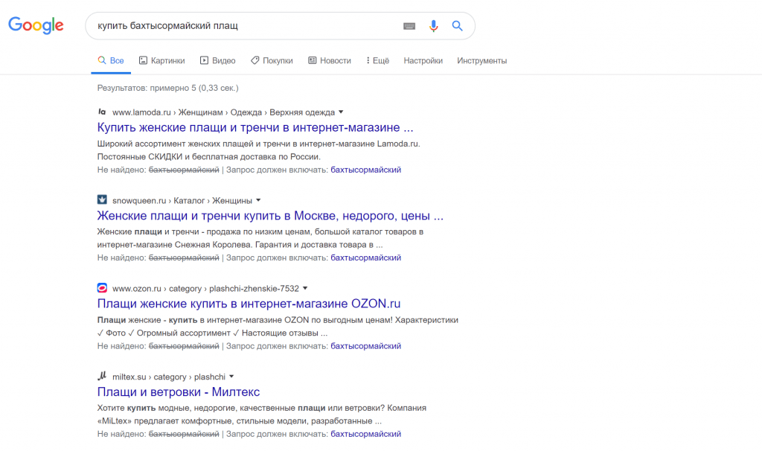Image resolution: width=762 pixels, height=451 pixels.
Task: Click the Ozon site favicon
Action: (102, 288)
